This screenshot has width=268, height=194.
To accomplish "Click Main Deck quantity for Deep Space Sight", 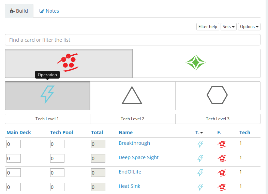I will click(14, 158).
